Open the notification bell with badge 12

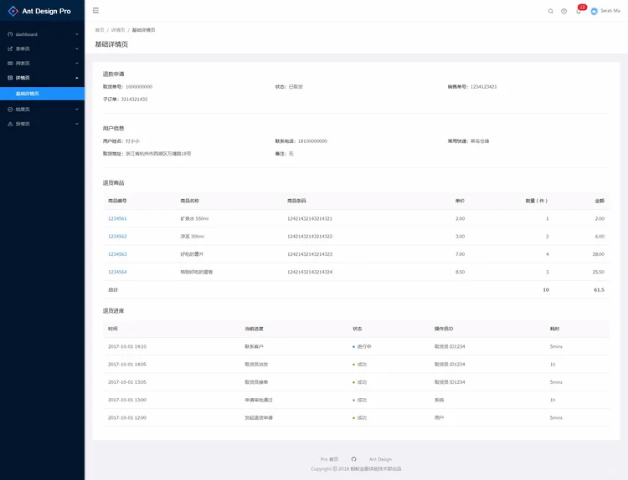[x=579, y=11]
